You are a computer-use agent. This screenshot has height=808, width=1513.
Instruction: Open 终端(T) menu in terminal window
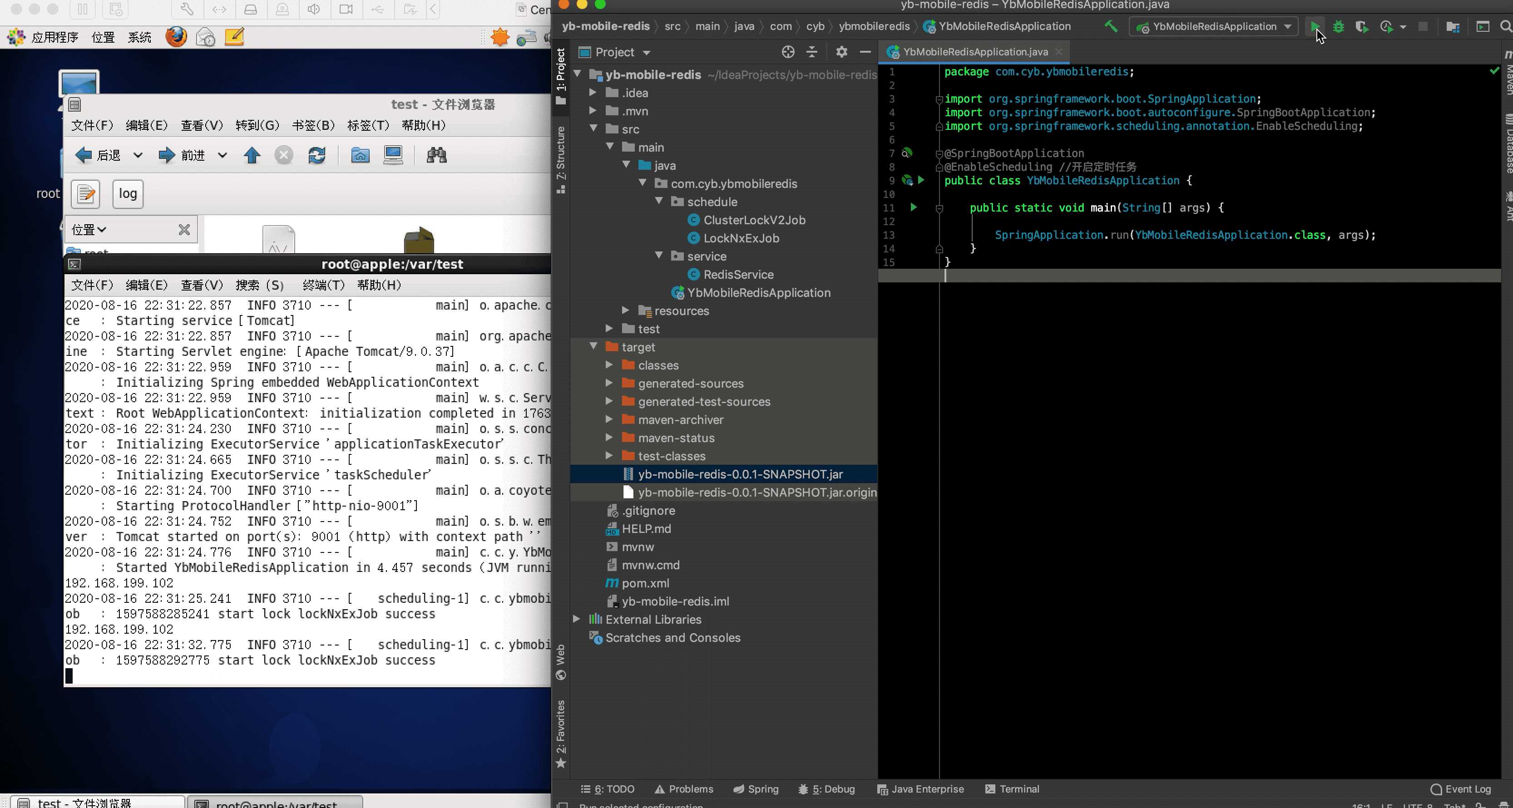[x=323, y=285]
